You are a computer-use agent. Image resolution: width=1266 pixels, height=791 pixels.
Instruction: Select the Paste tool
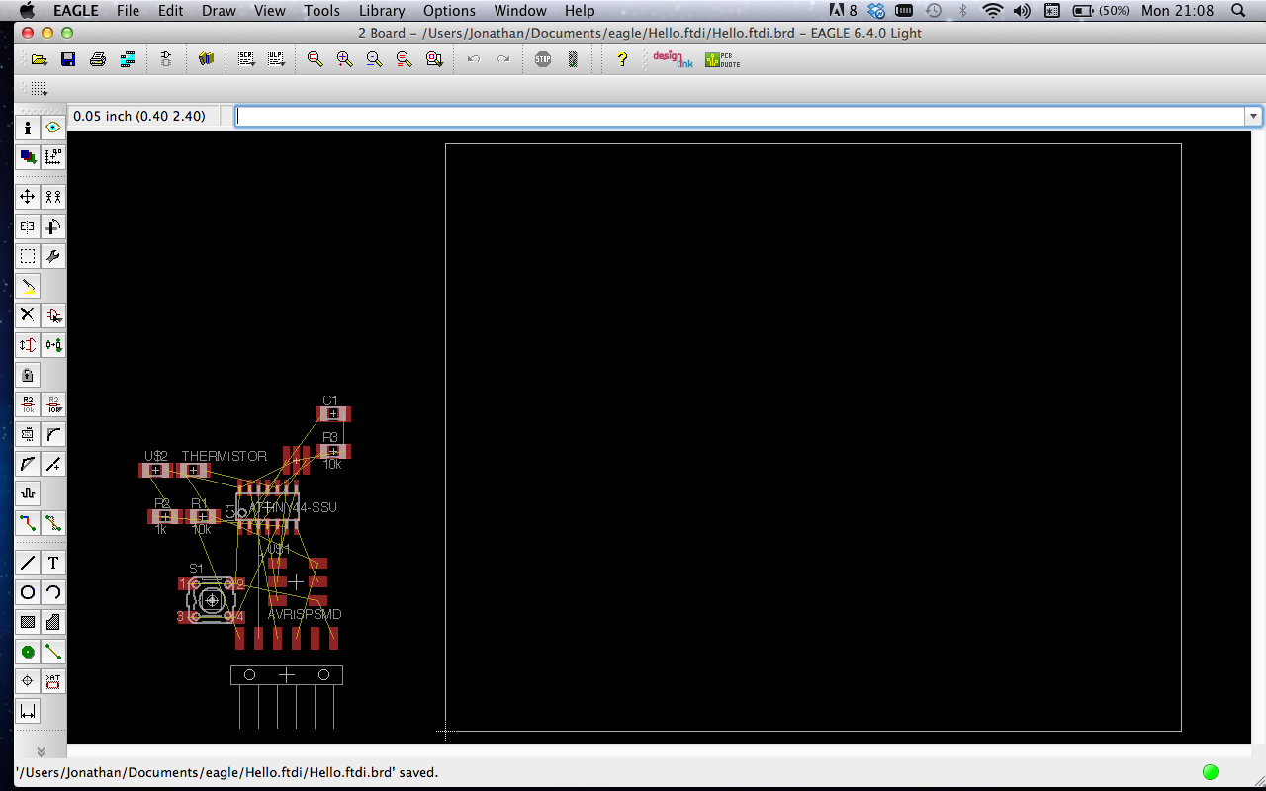tap(28, 286)
